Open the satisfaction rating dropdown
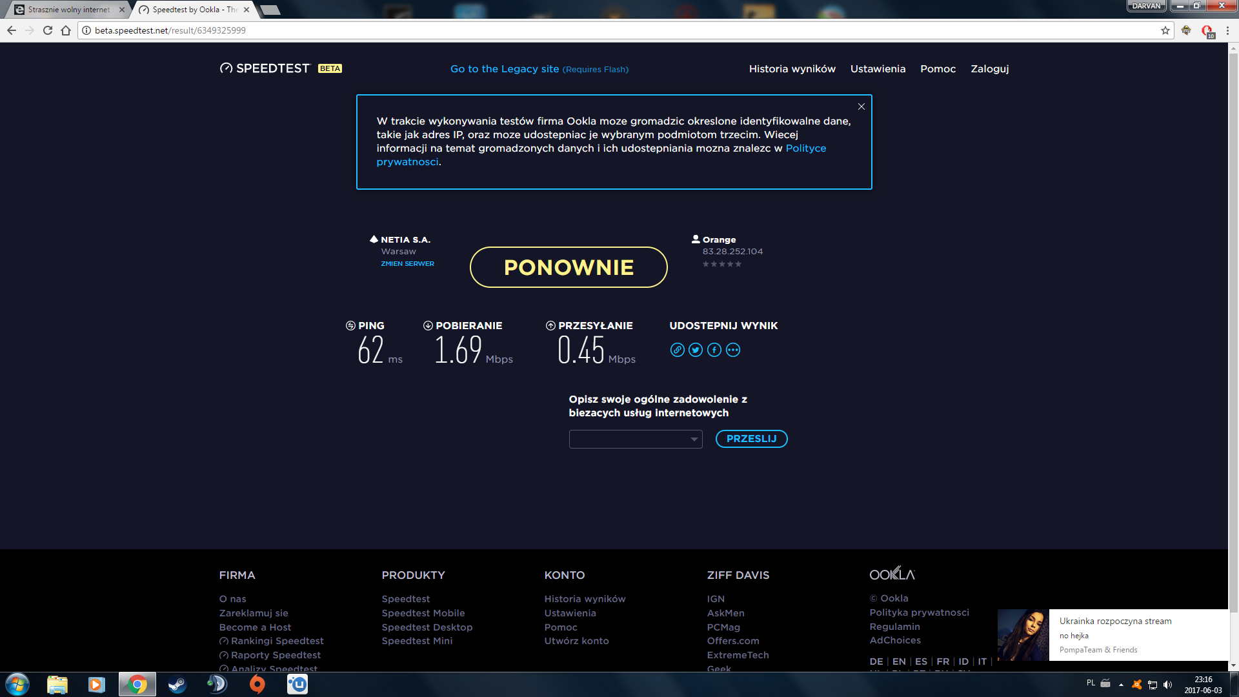The image size is (1239, 697). point(635,439)
